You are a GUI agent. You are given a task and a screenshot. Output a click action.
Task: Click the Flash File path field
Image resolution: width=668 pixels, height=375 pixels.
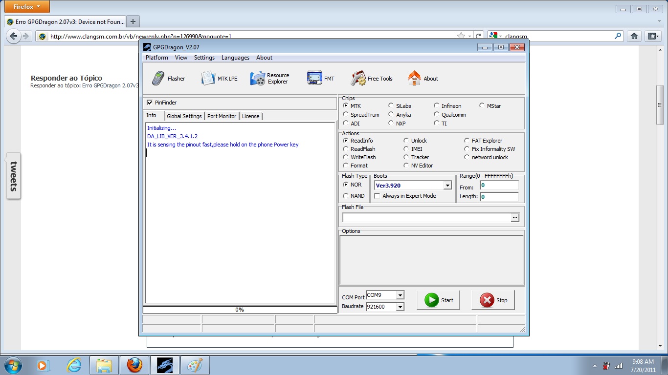click(426, 218)
